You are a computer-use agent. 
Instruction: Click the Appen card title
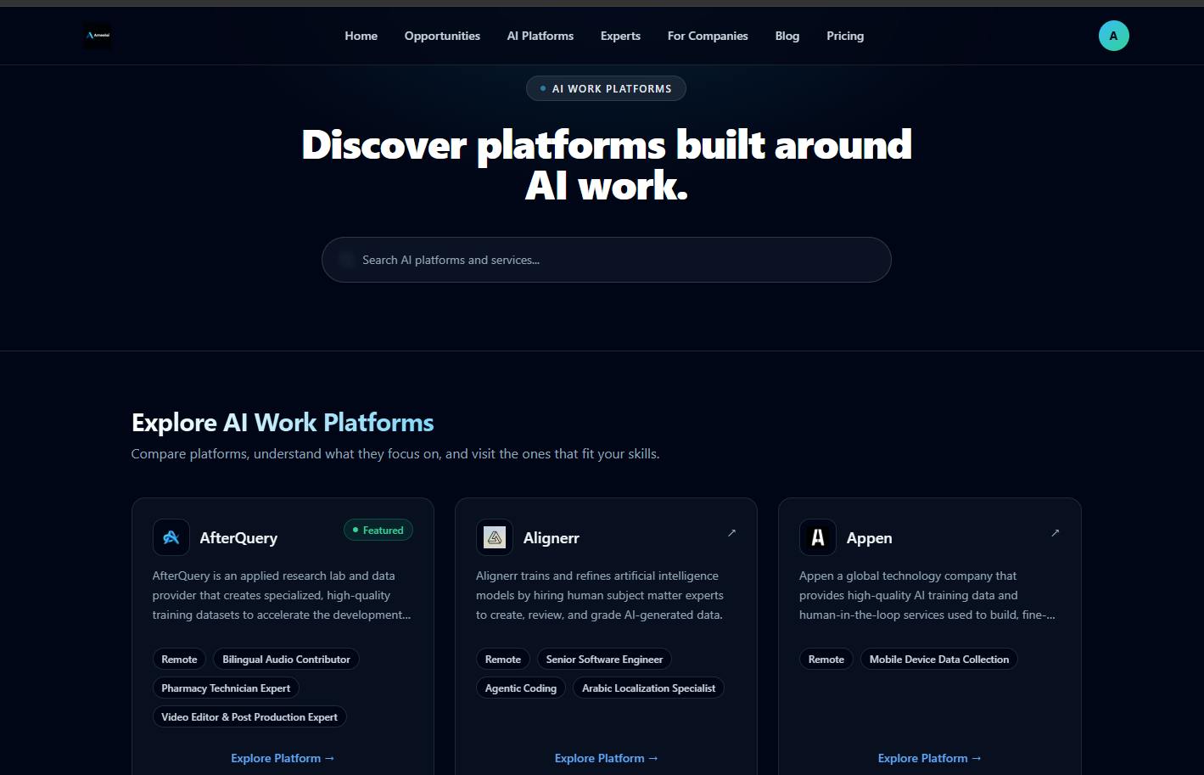coord(870,538)
